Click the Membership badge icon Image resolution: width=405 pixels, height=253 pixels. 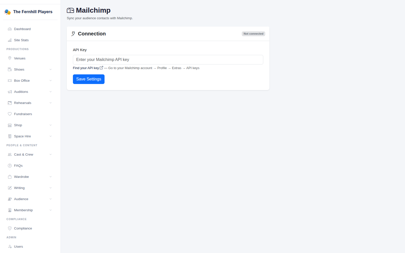(10, 210)
